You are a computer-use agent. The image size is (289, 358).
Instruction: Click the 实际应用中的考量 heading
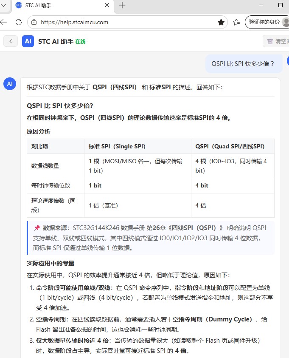coord(51,263)
